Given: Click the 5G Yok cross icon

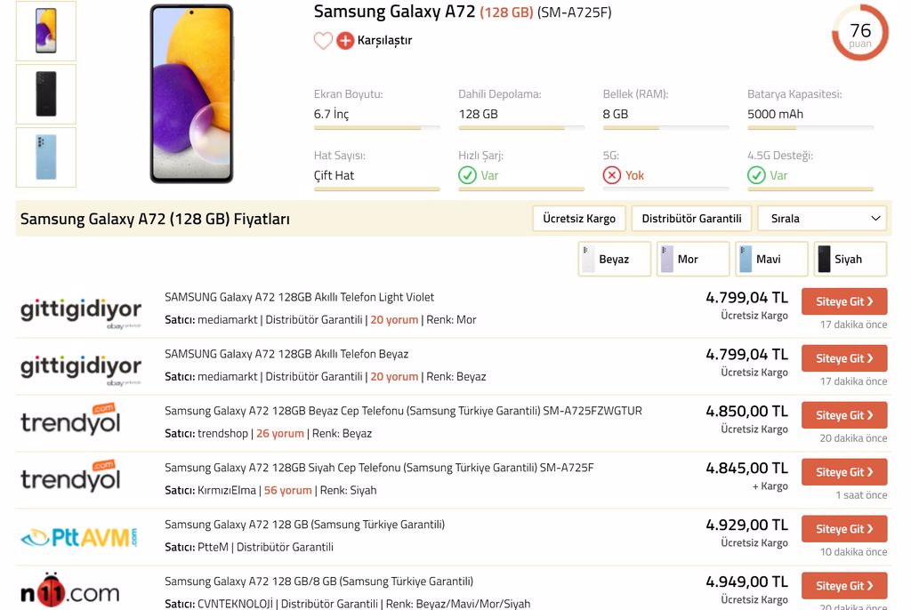Looking at the screenshot, I should tap(612, 175).
